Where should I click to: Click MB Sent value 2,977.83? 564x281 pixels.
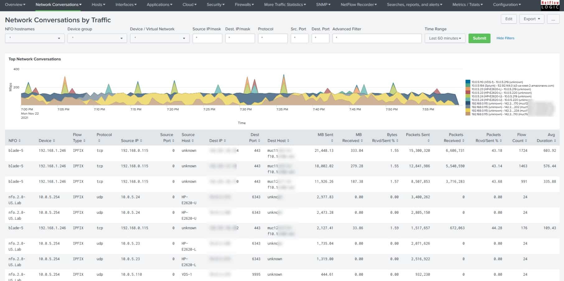coord(325,197)
